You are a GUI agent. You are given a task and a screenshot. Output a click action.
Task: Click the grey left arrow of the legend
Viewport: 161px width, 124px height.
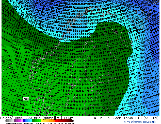coord(6,121)
